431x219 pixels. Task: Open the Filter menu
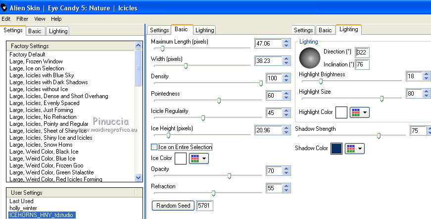22,19
